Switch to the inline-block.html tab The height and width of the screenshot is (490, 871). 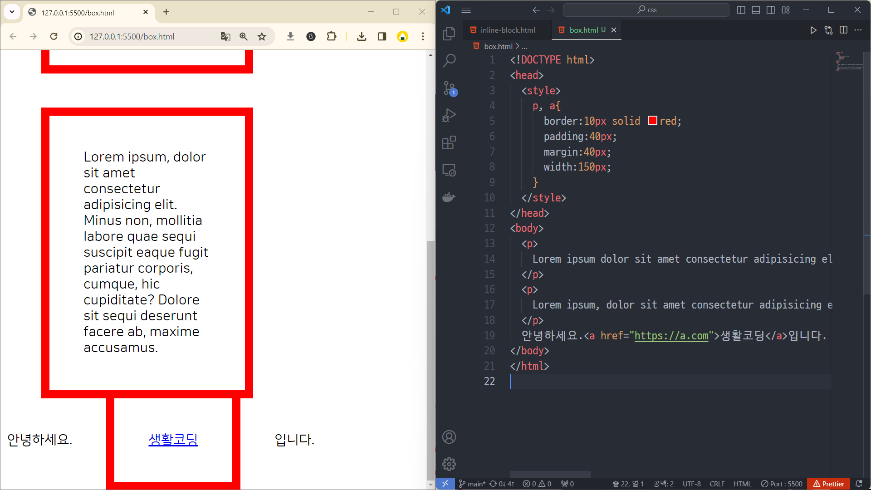(x=507, y=30)
